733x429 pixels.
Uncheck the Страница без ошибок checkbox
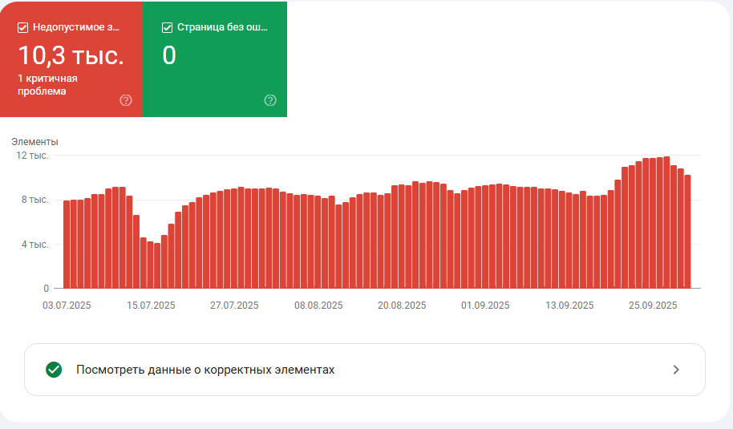(167, 27)
